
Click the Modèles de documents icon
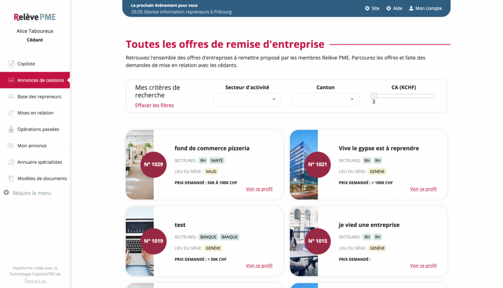click(11, 179)
